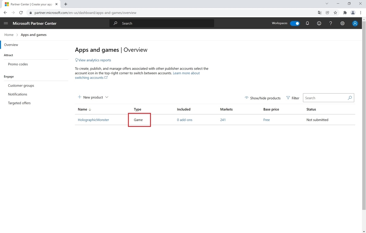Click the 241 markets link
The height and width of the screenshot is (233, 366).
click(223, 120)
